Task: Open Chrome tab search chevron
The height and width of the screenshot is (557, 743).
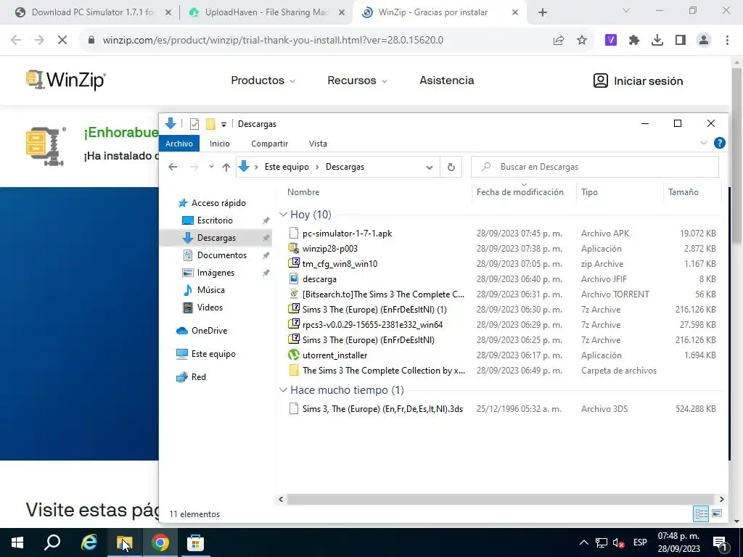Action: pyautogui.click(x=626, y=10)
